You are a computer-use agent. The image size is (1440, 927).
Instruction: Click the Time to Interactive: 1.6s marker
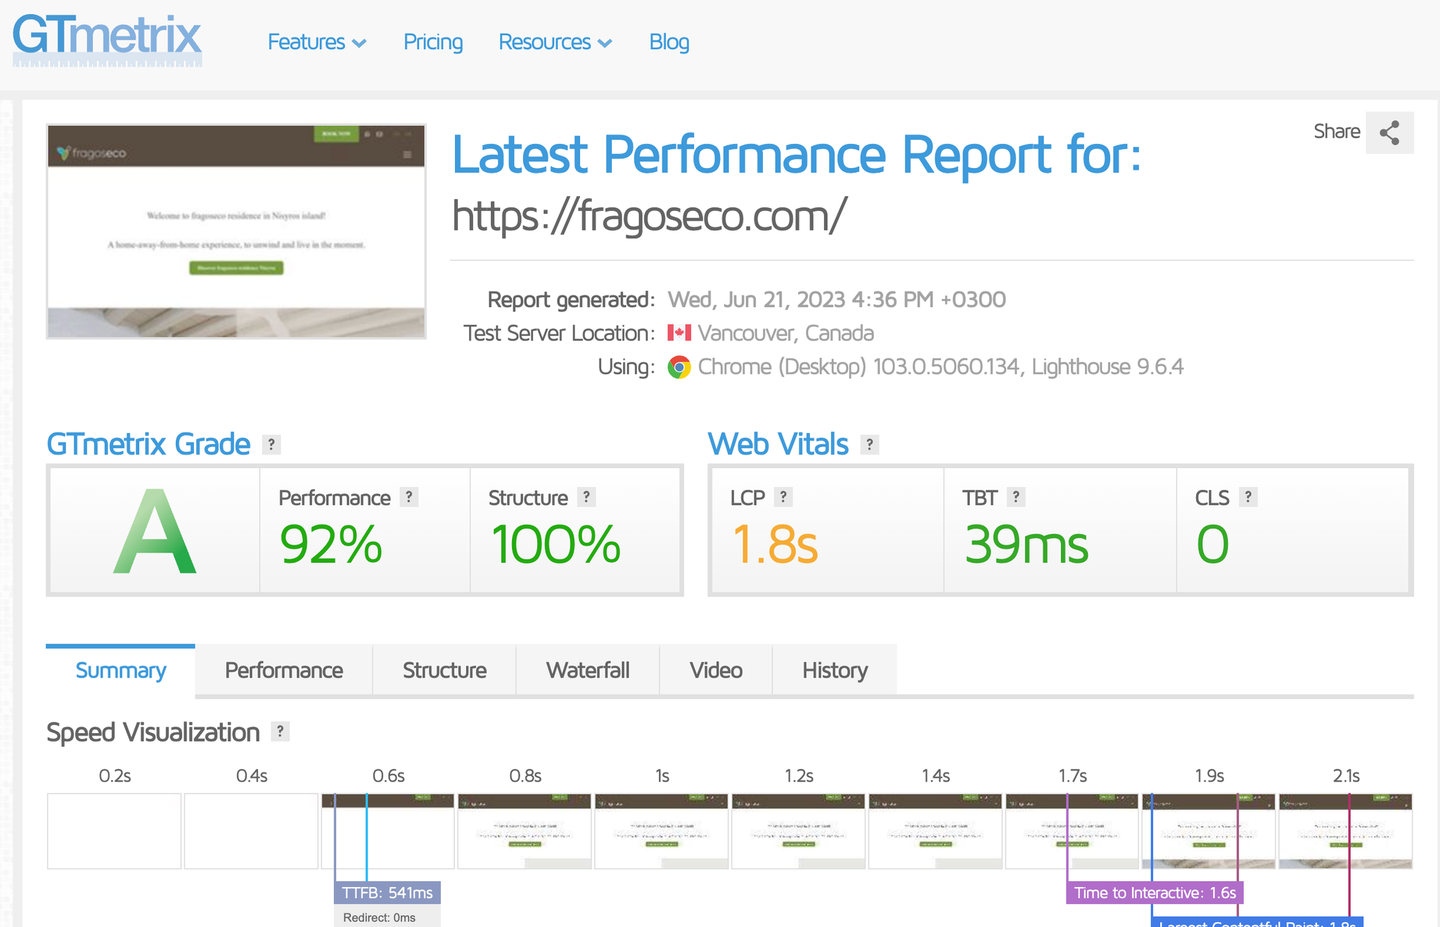click(1155, 893)
